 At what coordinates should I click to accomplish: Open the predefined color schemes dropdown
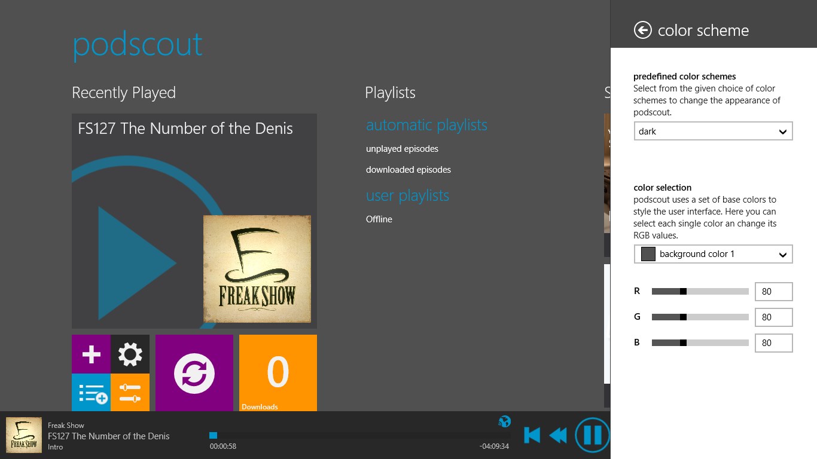point(713,131)
